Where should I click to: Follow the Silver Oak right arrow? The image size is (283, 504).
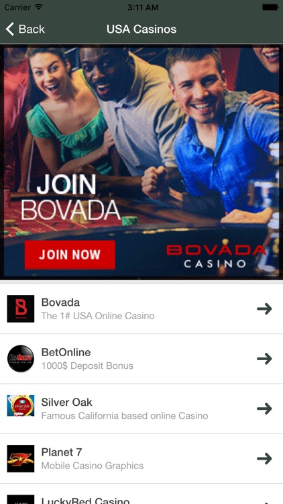pyautogui.click(x=264, y=409)
